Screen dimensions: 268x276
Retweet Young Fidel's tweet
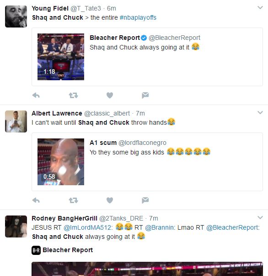click(73, 95)
